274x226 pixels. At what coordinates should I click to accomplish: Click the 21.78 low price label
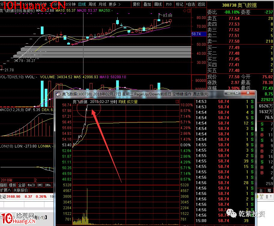coord(9,70)
